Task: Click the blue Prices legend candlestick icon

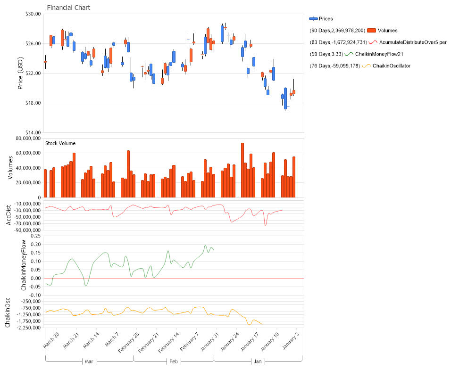Action: coord(313,19)
